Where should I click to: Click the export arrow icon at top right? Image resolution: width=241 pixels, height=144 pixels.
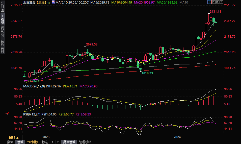coord(221,2)
